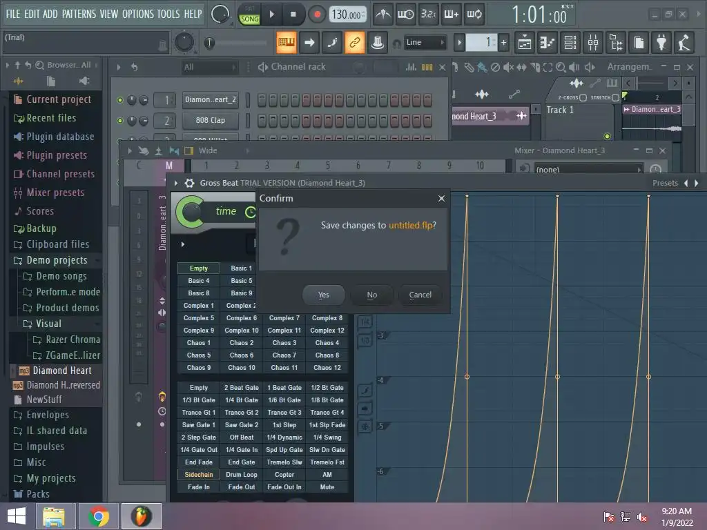Close the Confirm dialog with X
The image size is (707, 530).
tap(441, 198)
